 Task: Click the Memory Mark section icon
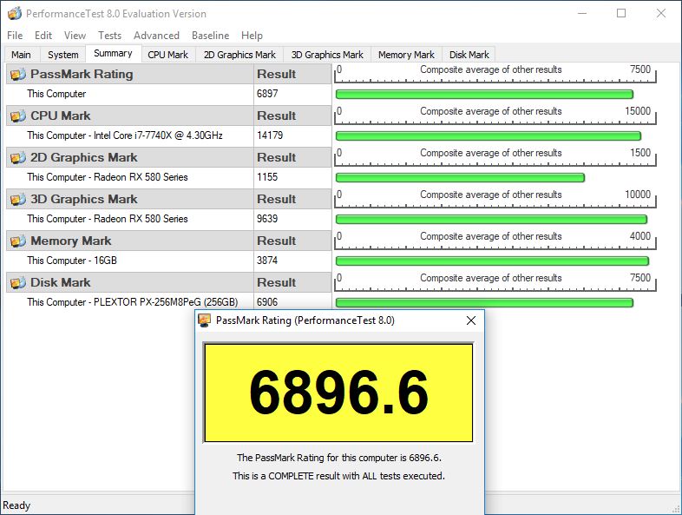point(17,241)
